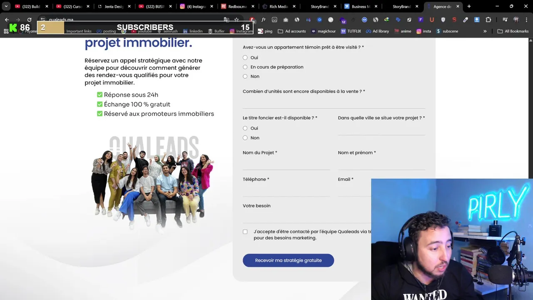Close the Rich Media tab
The image size is (533, 300).
(294, 7)
